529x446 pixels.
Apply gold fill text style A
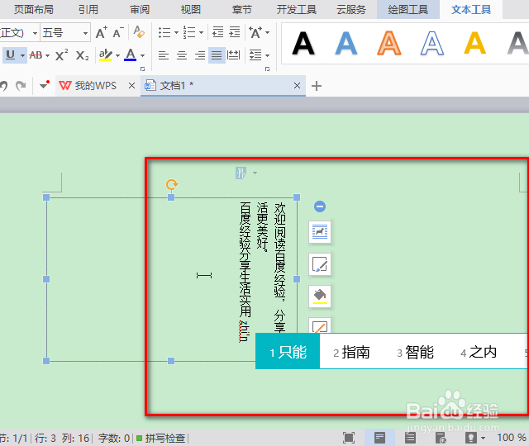point(475,43)
